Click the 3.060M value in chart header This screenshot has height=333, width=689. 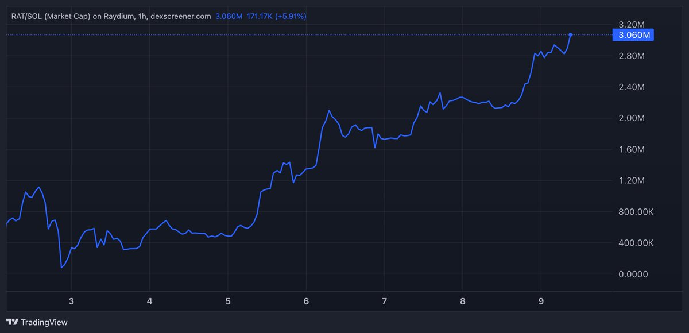click(229, 17)
